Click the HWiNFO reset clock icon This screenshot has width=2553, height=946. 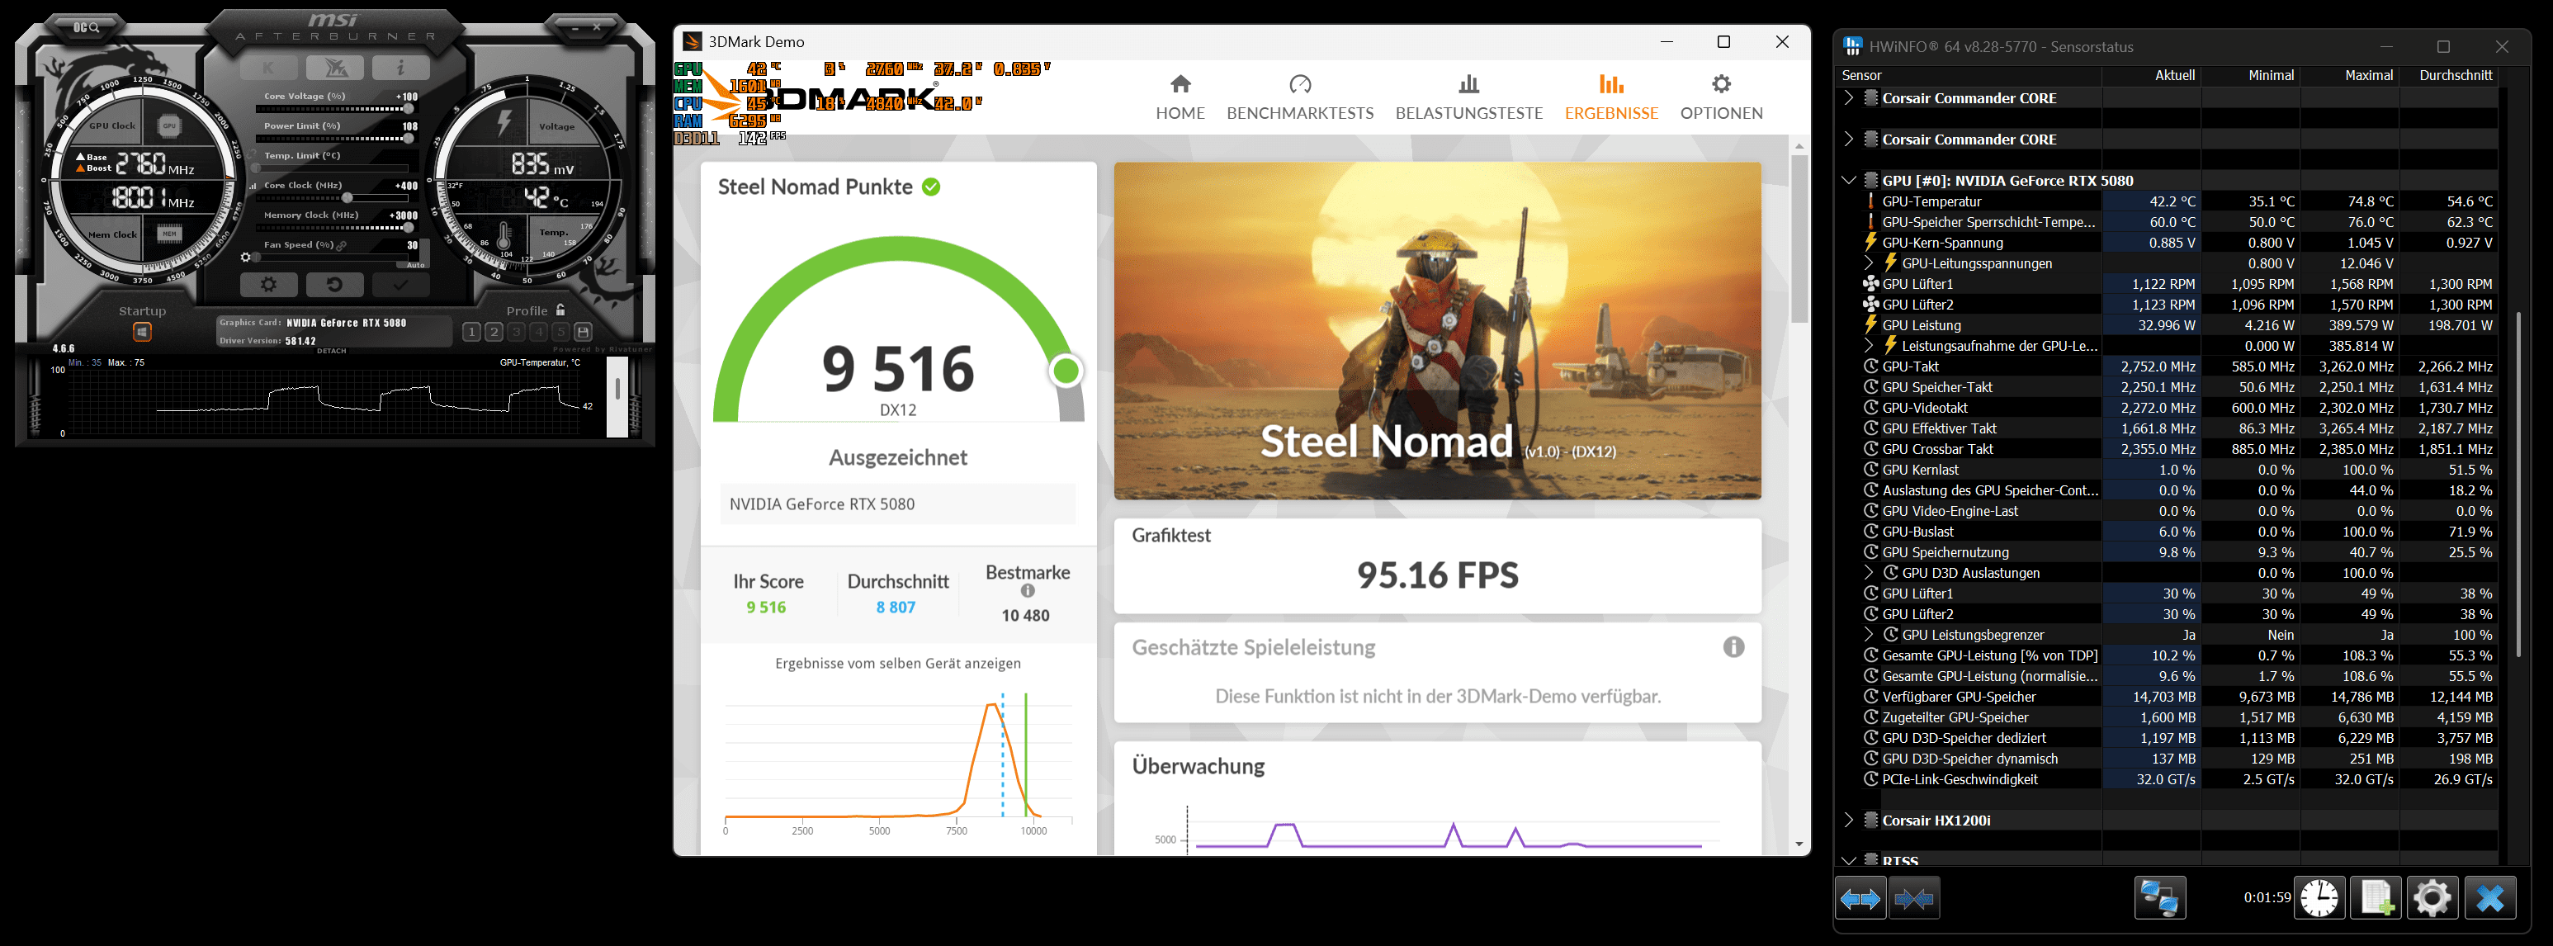2319,898
